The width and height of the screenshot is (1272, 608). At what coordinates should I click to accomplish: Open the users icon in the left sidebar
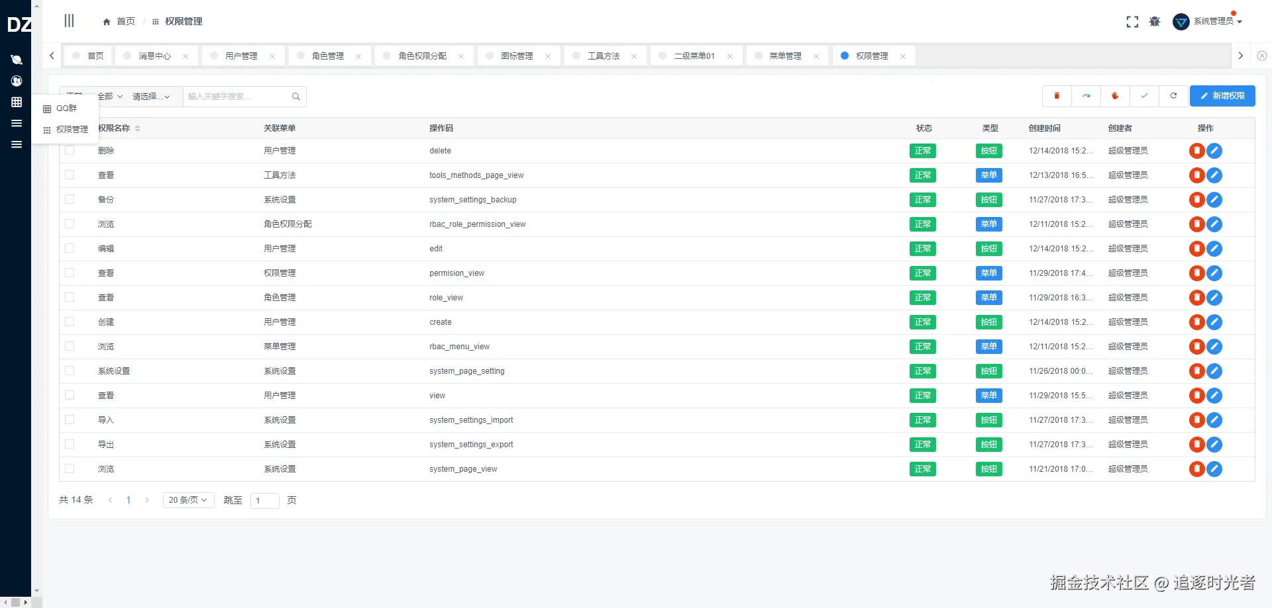click(17, 81)
